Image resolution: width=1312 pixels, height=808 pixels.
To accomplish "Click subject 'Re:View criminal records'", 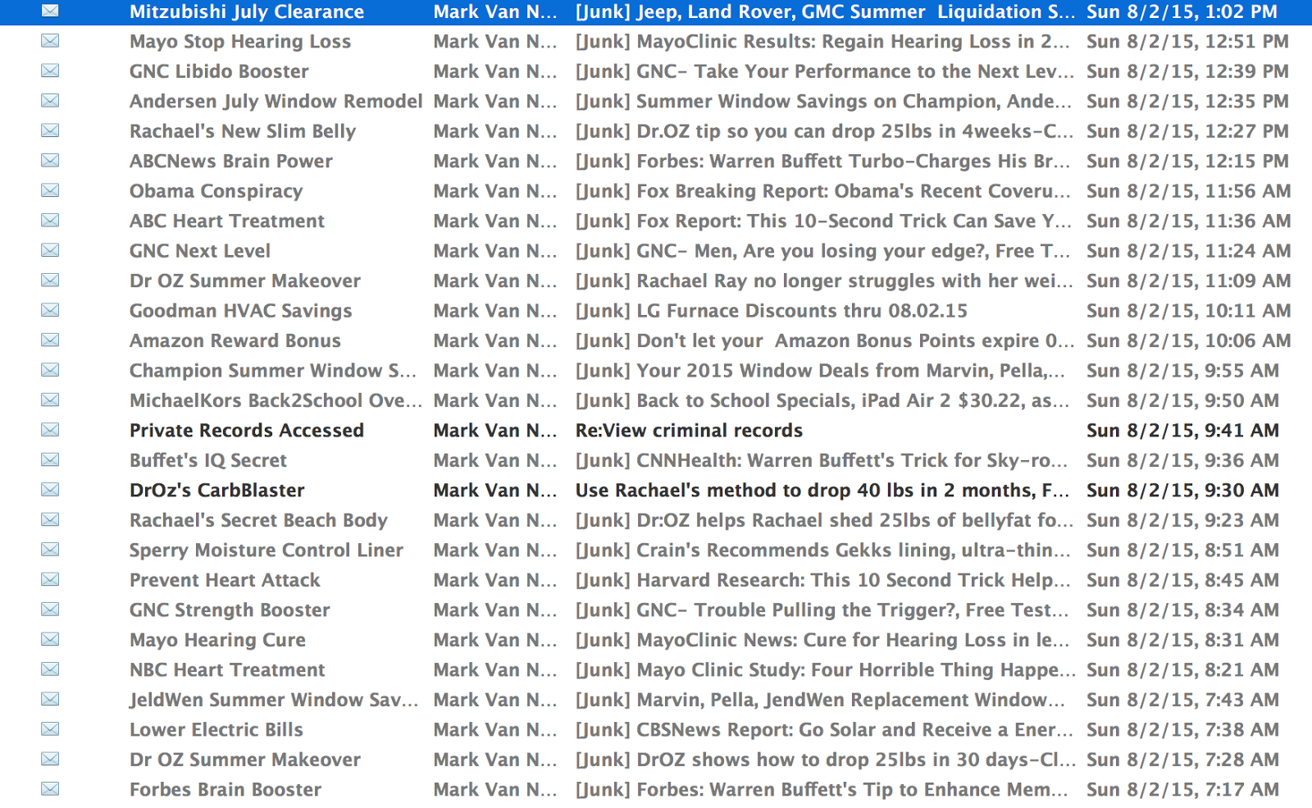I will 689,431.
